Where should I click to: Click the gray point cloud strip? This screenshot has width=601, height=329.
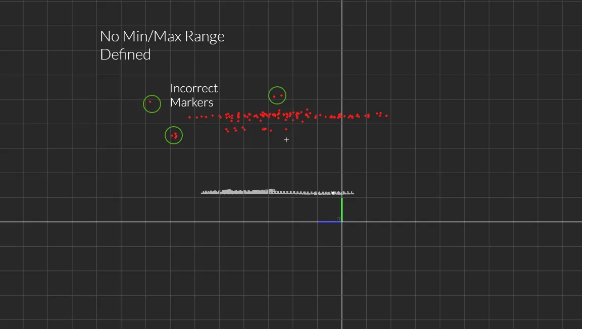pyautogui.click(x=277, y=192)
